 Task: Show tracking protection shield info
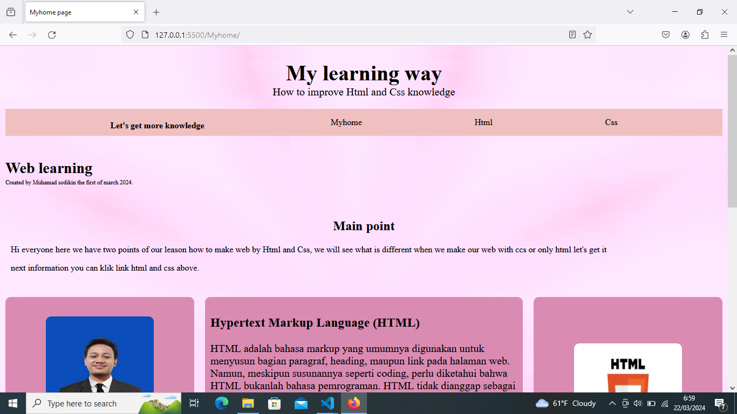[130, 35]
